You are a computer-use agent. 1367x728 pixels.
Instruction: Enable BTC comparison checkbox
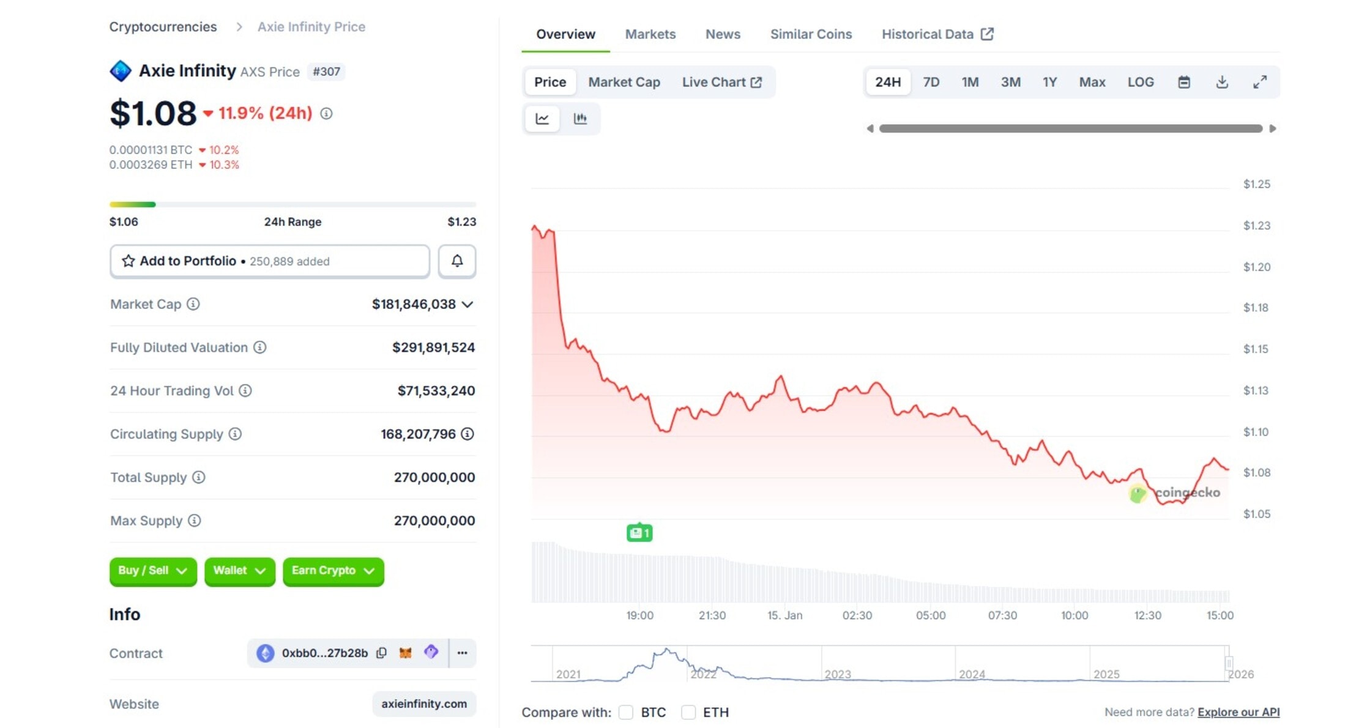[x=625, y=712]
